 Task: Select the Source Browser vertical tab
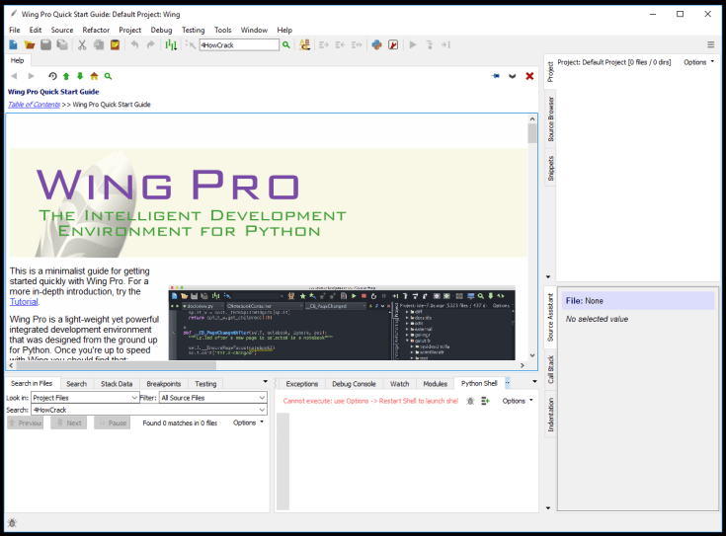(550, 119)
